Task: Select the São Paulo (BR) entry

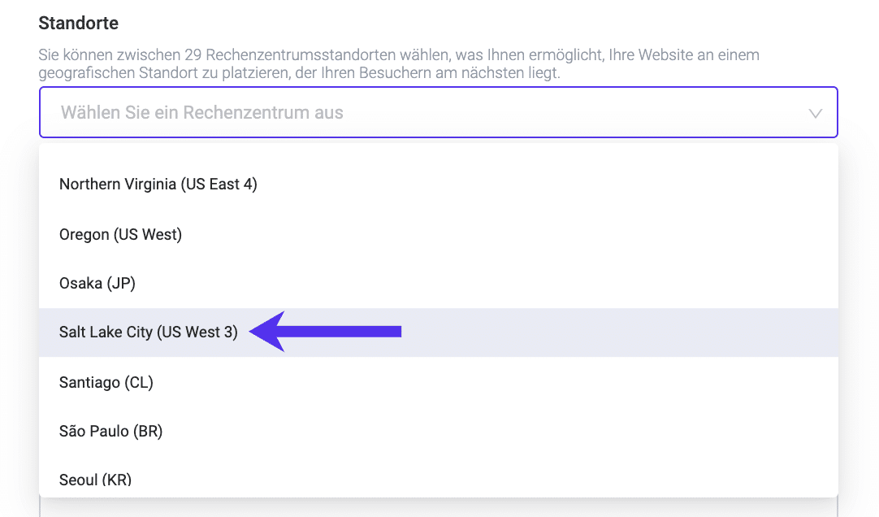Action: (110, 431)
